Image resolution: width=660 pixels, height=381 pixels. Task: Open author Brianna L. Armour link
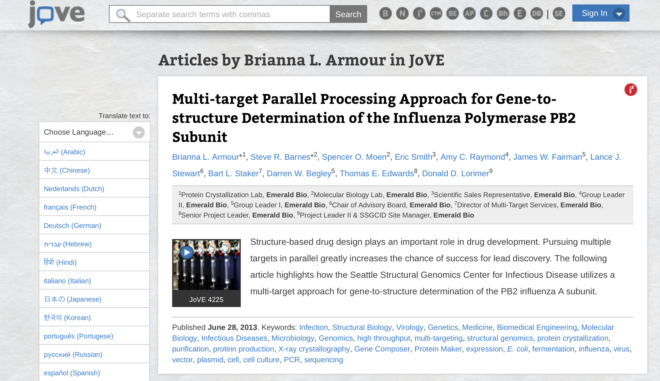[205, 157]
